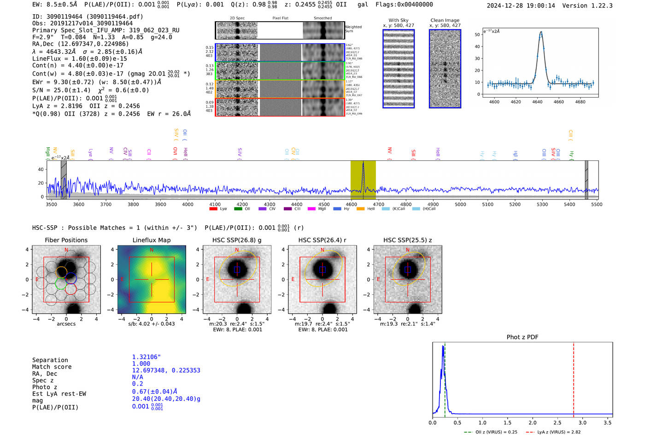Click the '2D Spec' column header
This screenshot has height=439, width=645.
237,18
